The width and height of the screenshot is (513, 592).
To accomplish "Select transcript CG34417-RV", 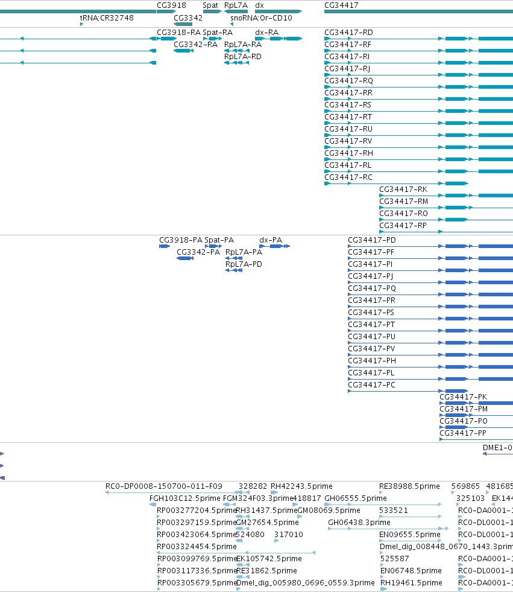I will coord(348,141).
